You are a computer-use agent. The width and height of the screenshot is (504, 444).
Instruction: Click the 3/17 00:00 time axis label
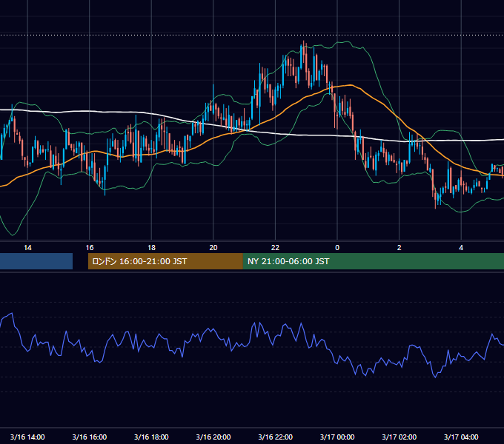click(337, 437)
